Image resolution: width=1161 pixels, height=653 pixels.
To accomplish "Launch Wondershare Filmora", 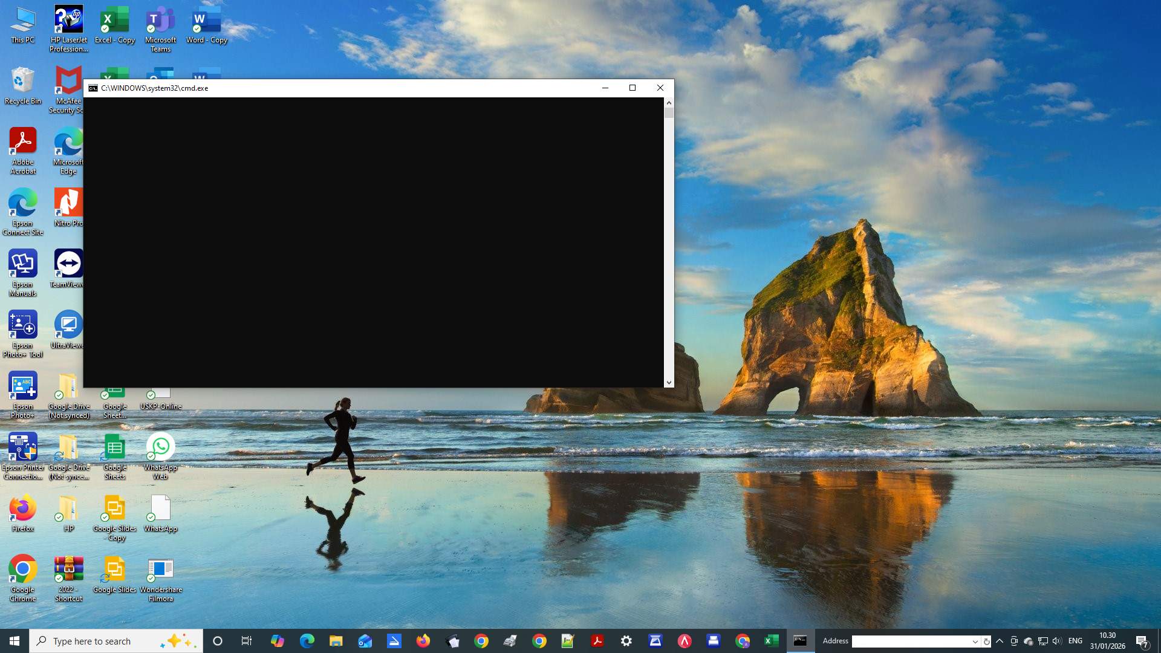I will 160,568.
